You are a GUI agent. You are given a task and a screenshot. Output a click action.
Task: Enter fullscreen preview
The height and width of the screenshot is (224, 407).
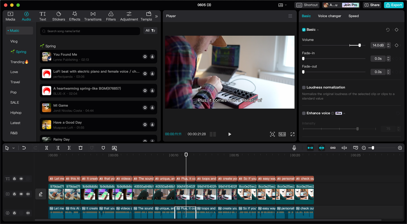(x=293, y=134)
